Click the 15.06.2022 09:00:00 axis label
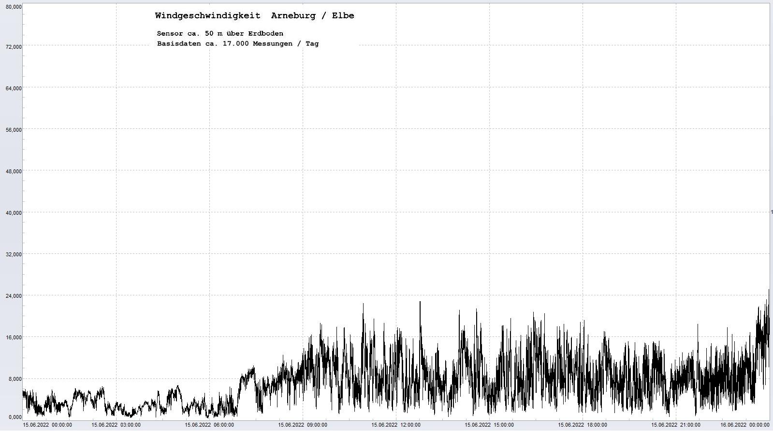This screenshot has width=773, height=431. pyautogui.click(x=303, y=425)
